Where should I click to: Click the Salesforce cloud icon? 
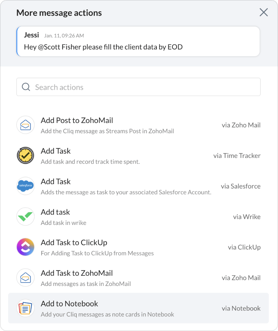pyautogui.click(x=26, y=186)
